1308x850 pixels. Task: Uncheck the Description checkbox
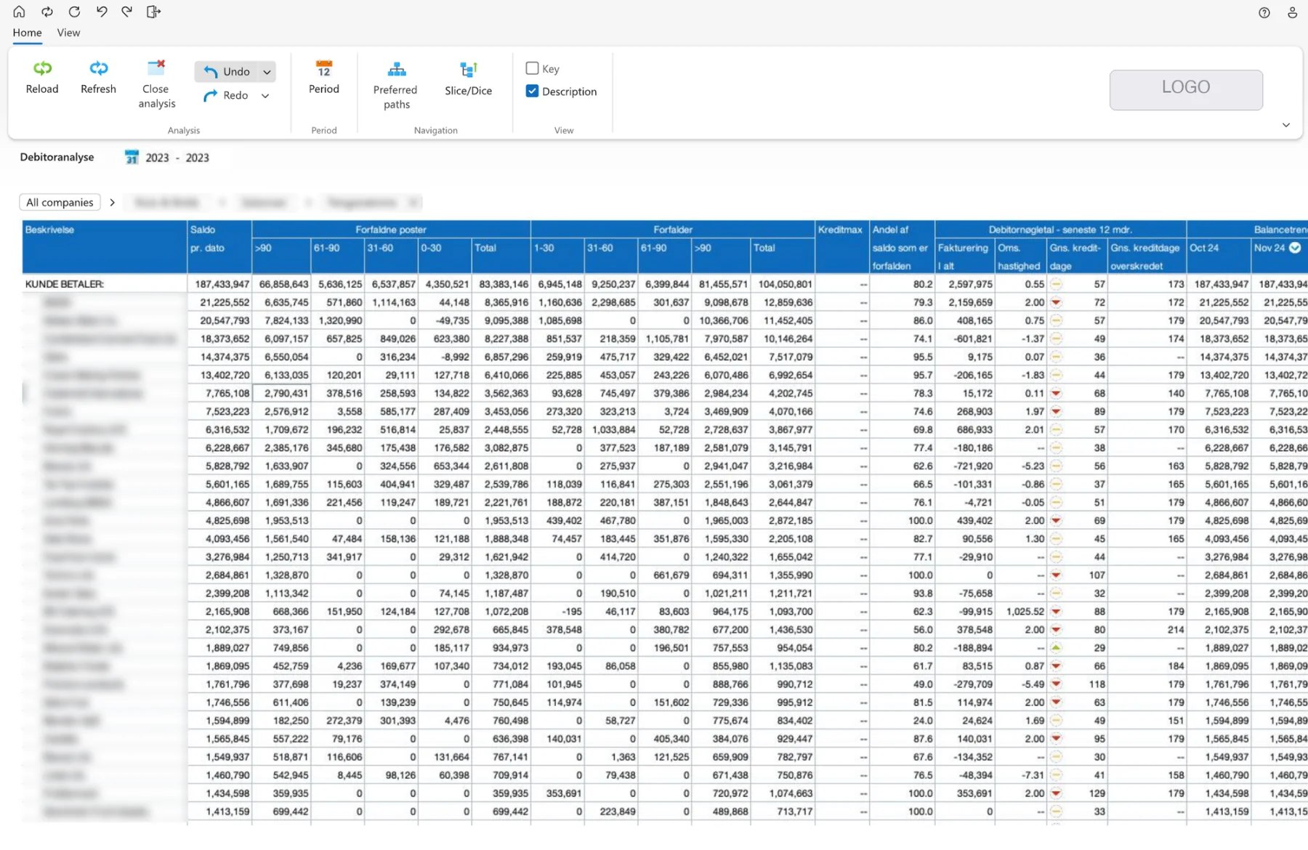click(x=532, y=91)
